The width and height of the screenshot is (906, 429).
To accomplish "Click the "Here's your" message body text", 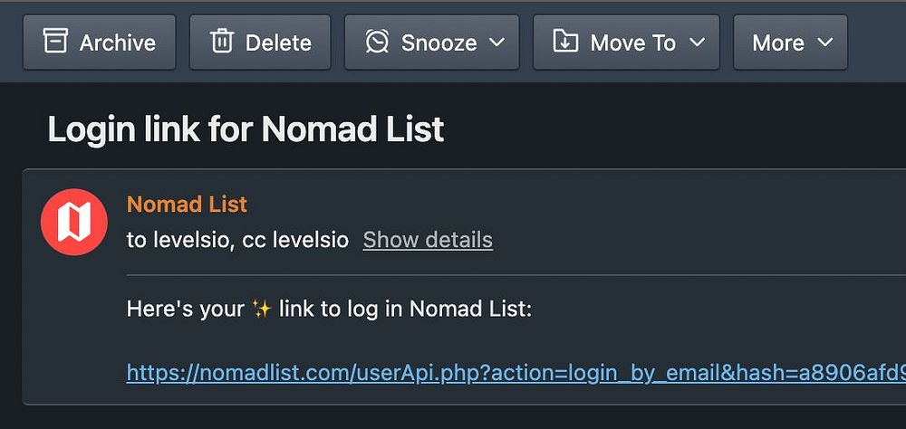I will 186,310.
